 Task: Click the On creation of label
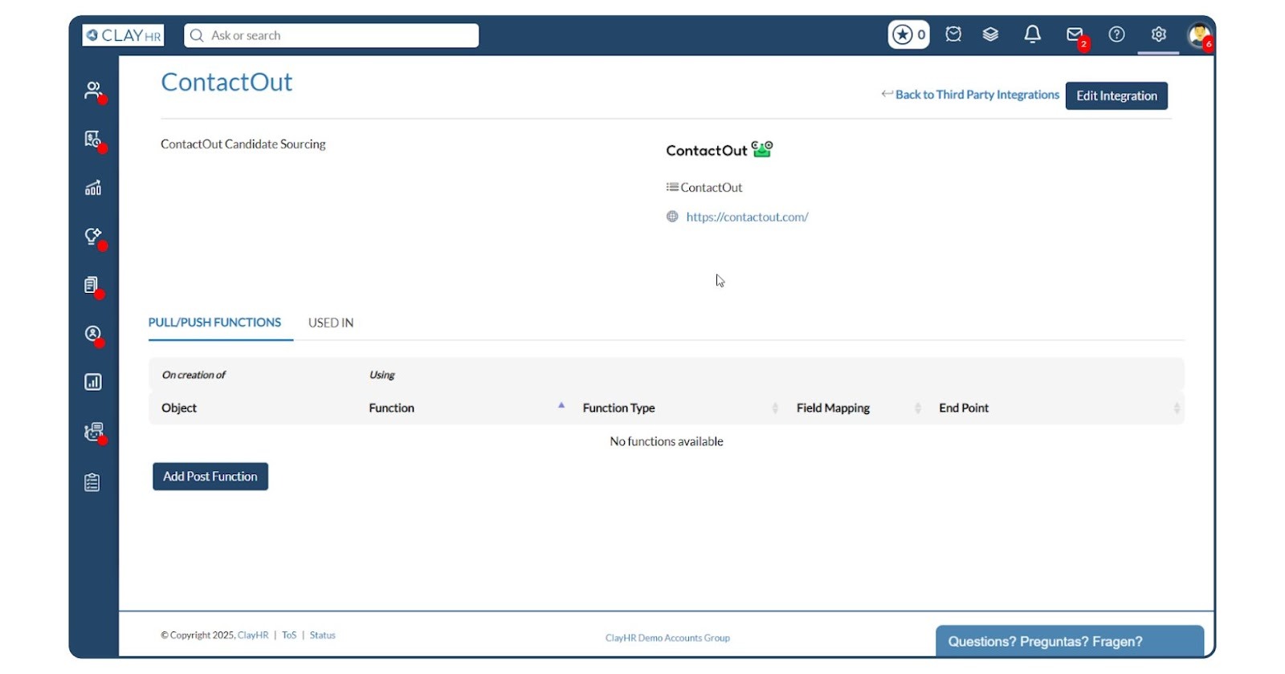click(x=194, y=375)
